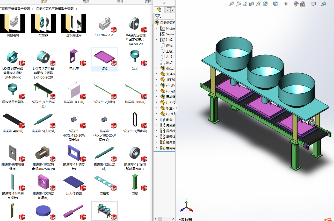
Task: Select the 配合 mates paperclip icon
Action: coord(163,119)
